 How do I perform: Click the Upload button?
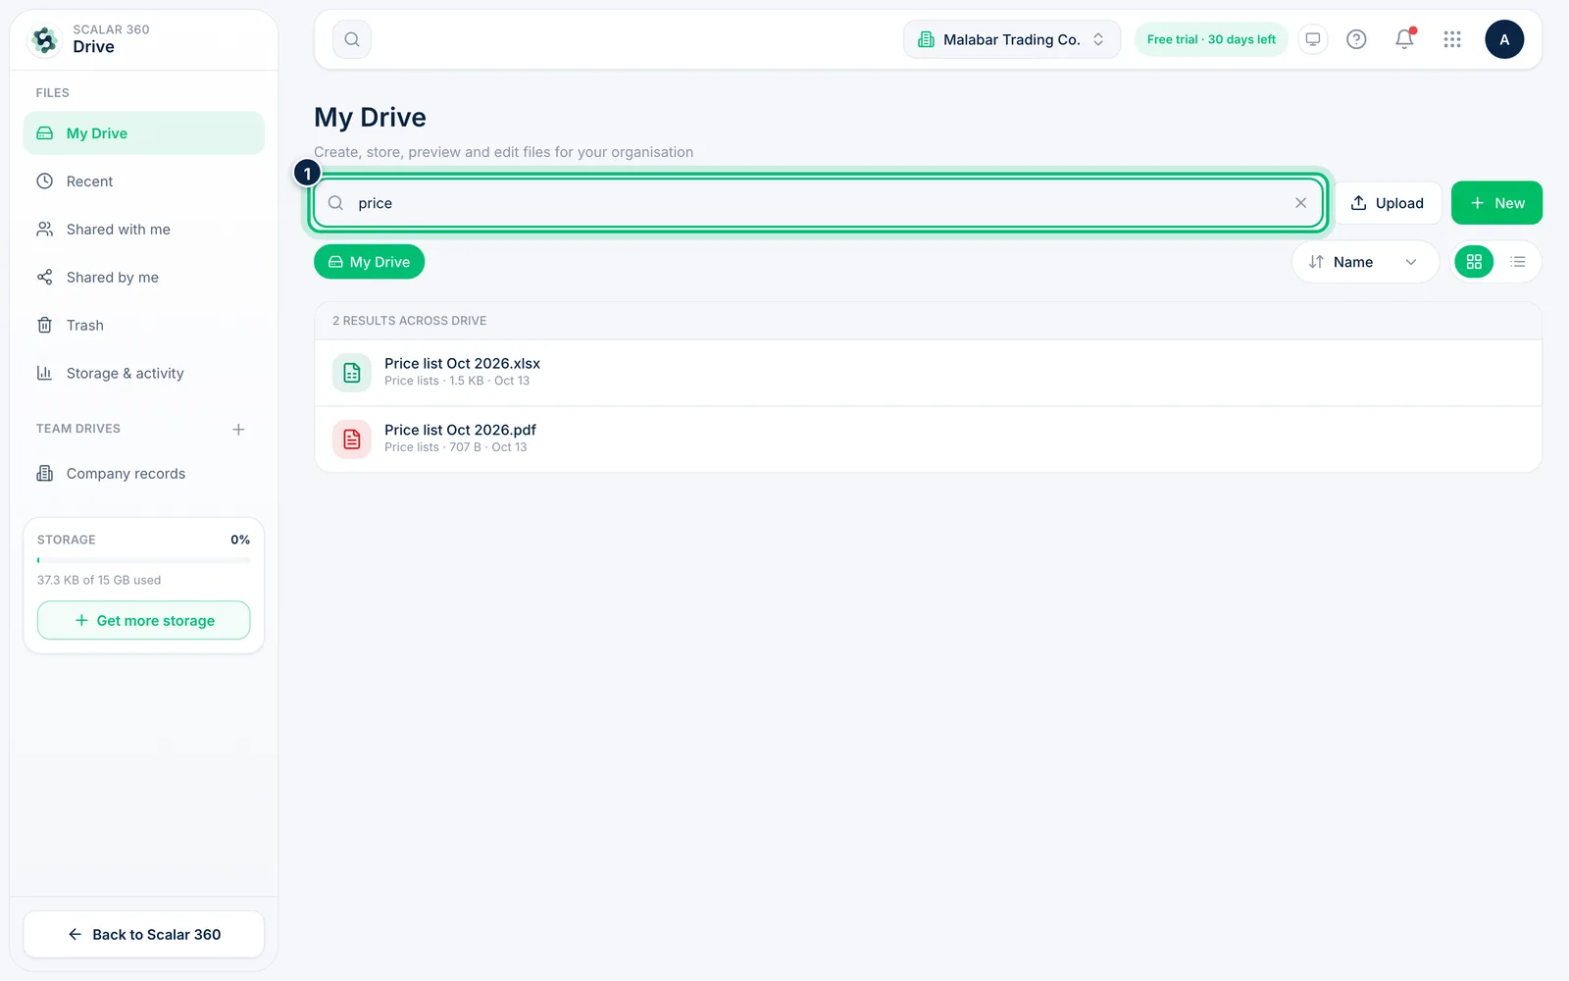[1388, 203]
